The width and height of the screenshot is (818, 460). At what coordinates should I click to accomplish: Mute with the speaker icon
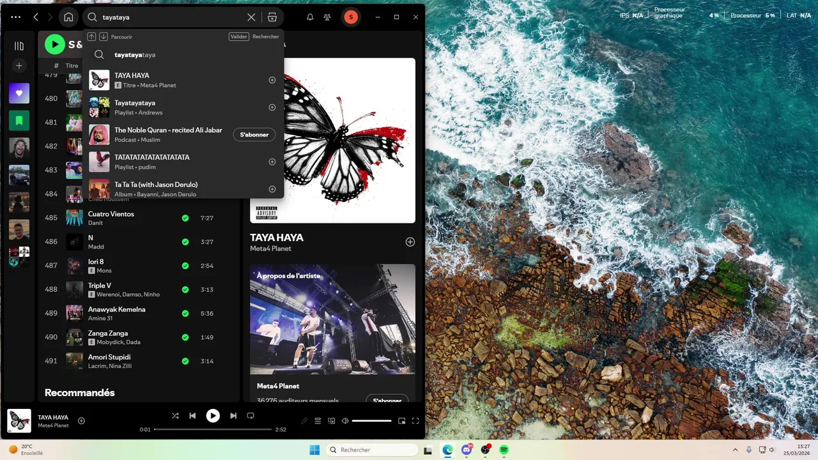click(x=345, y=421)
